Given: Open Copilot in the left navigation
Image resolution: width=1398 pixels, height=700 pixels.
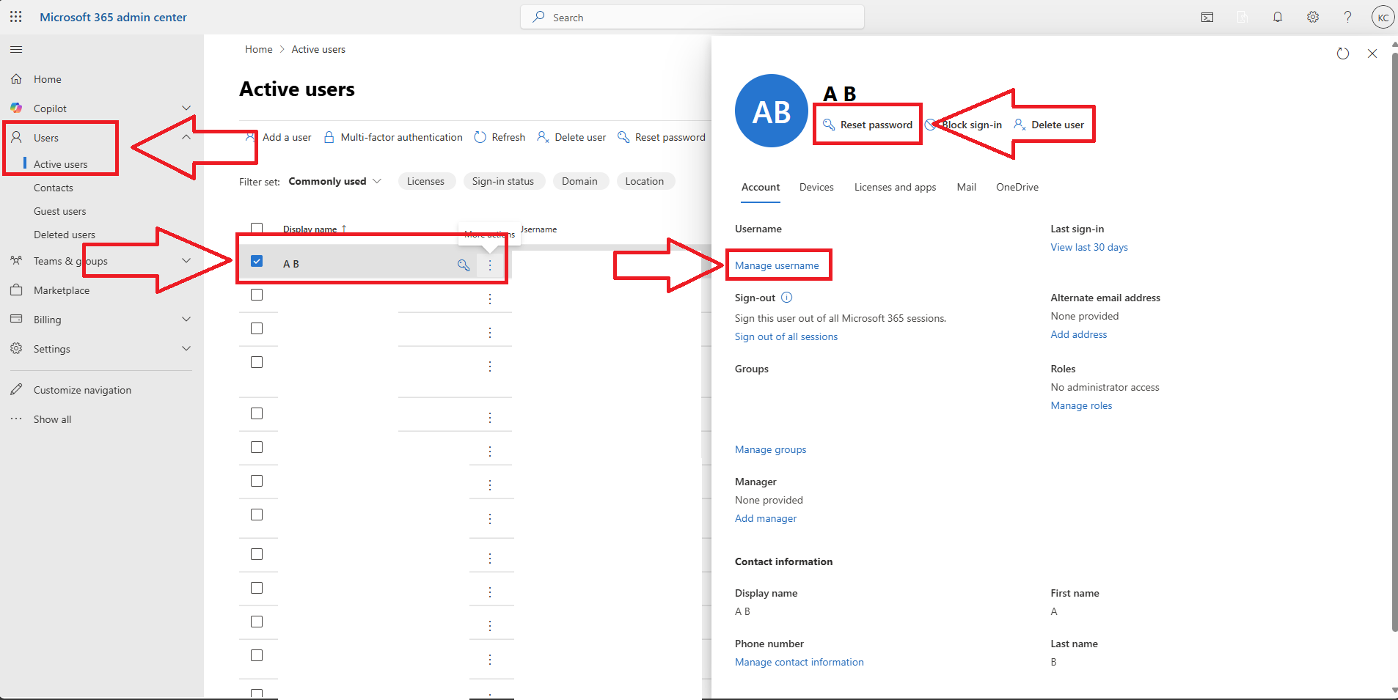Looking at the screenshot, I should (50, 108).
